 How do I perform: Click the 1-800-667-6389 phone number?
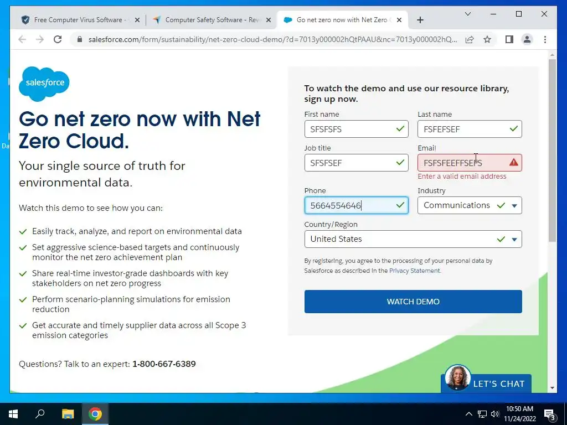coord(164,364)
